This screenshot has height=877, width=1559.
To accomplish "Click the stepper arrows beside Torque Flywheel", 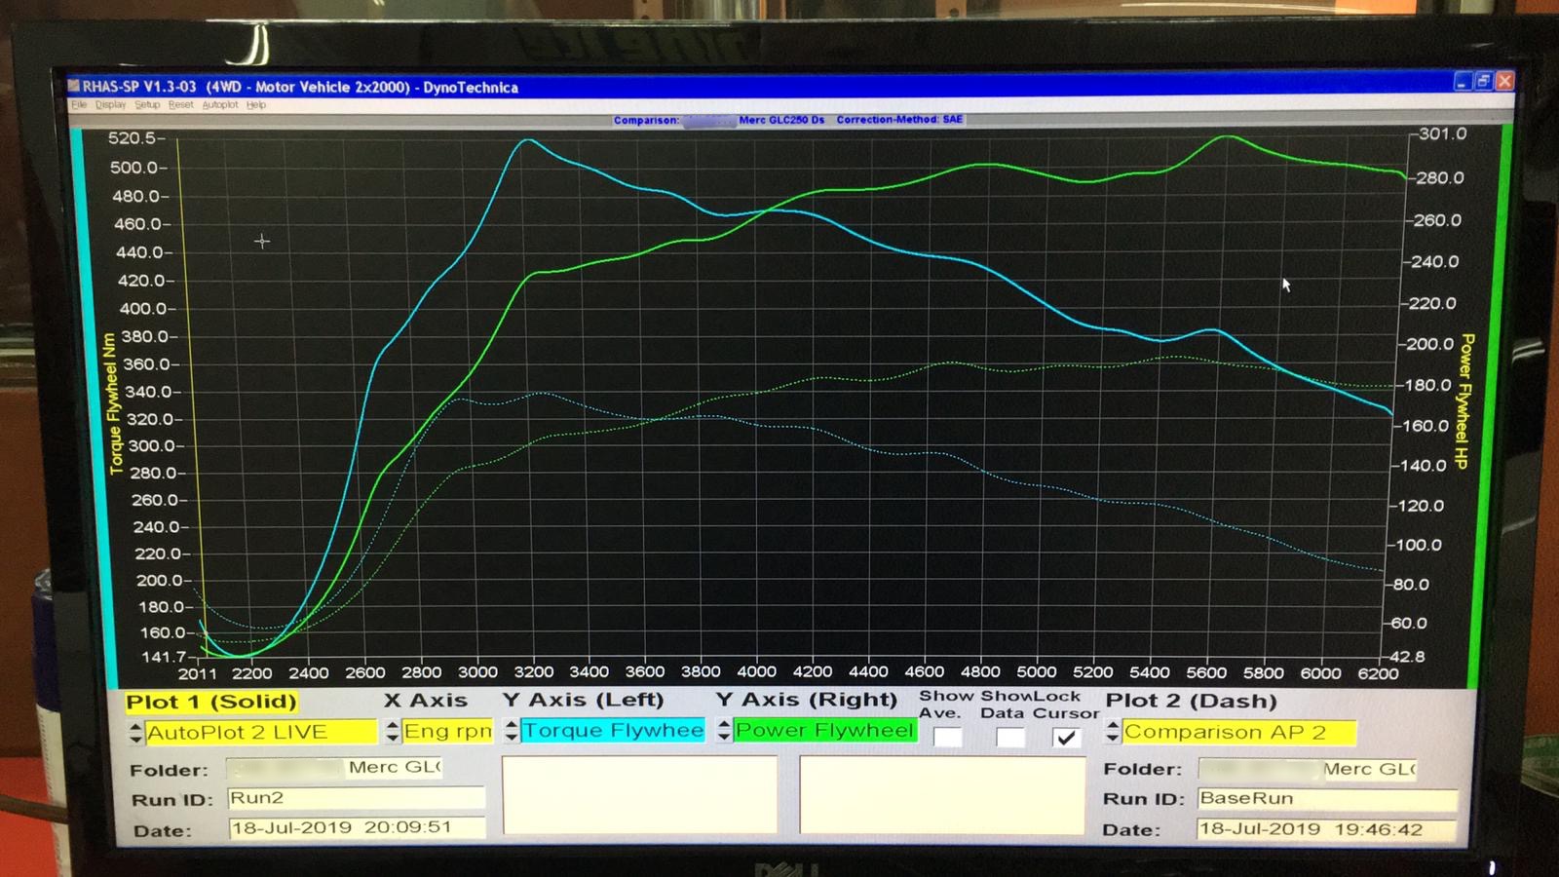I will pos(512,730).
